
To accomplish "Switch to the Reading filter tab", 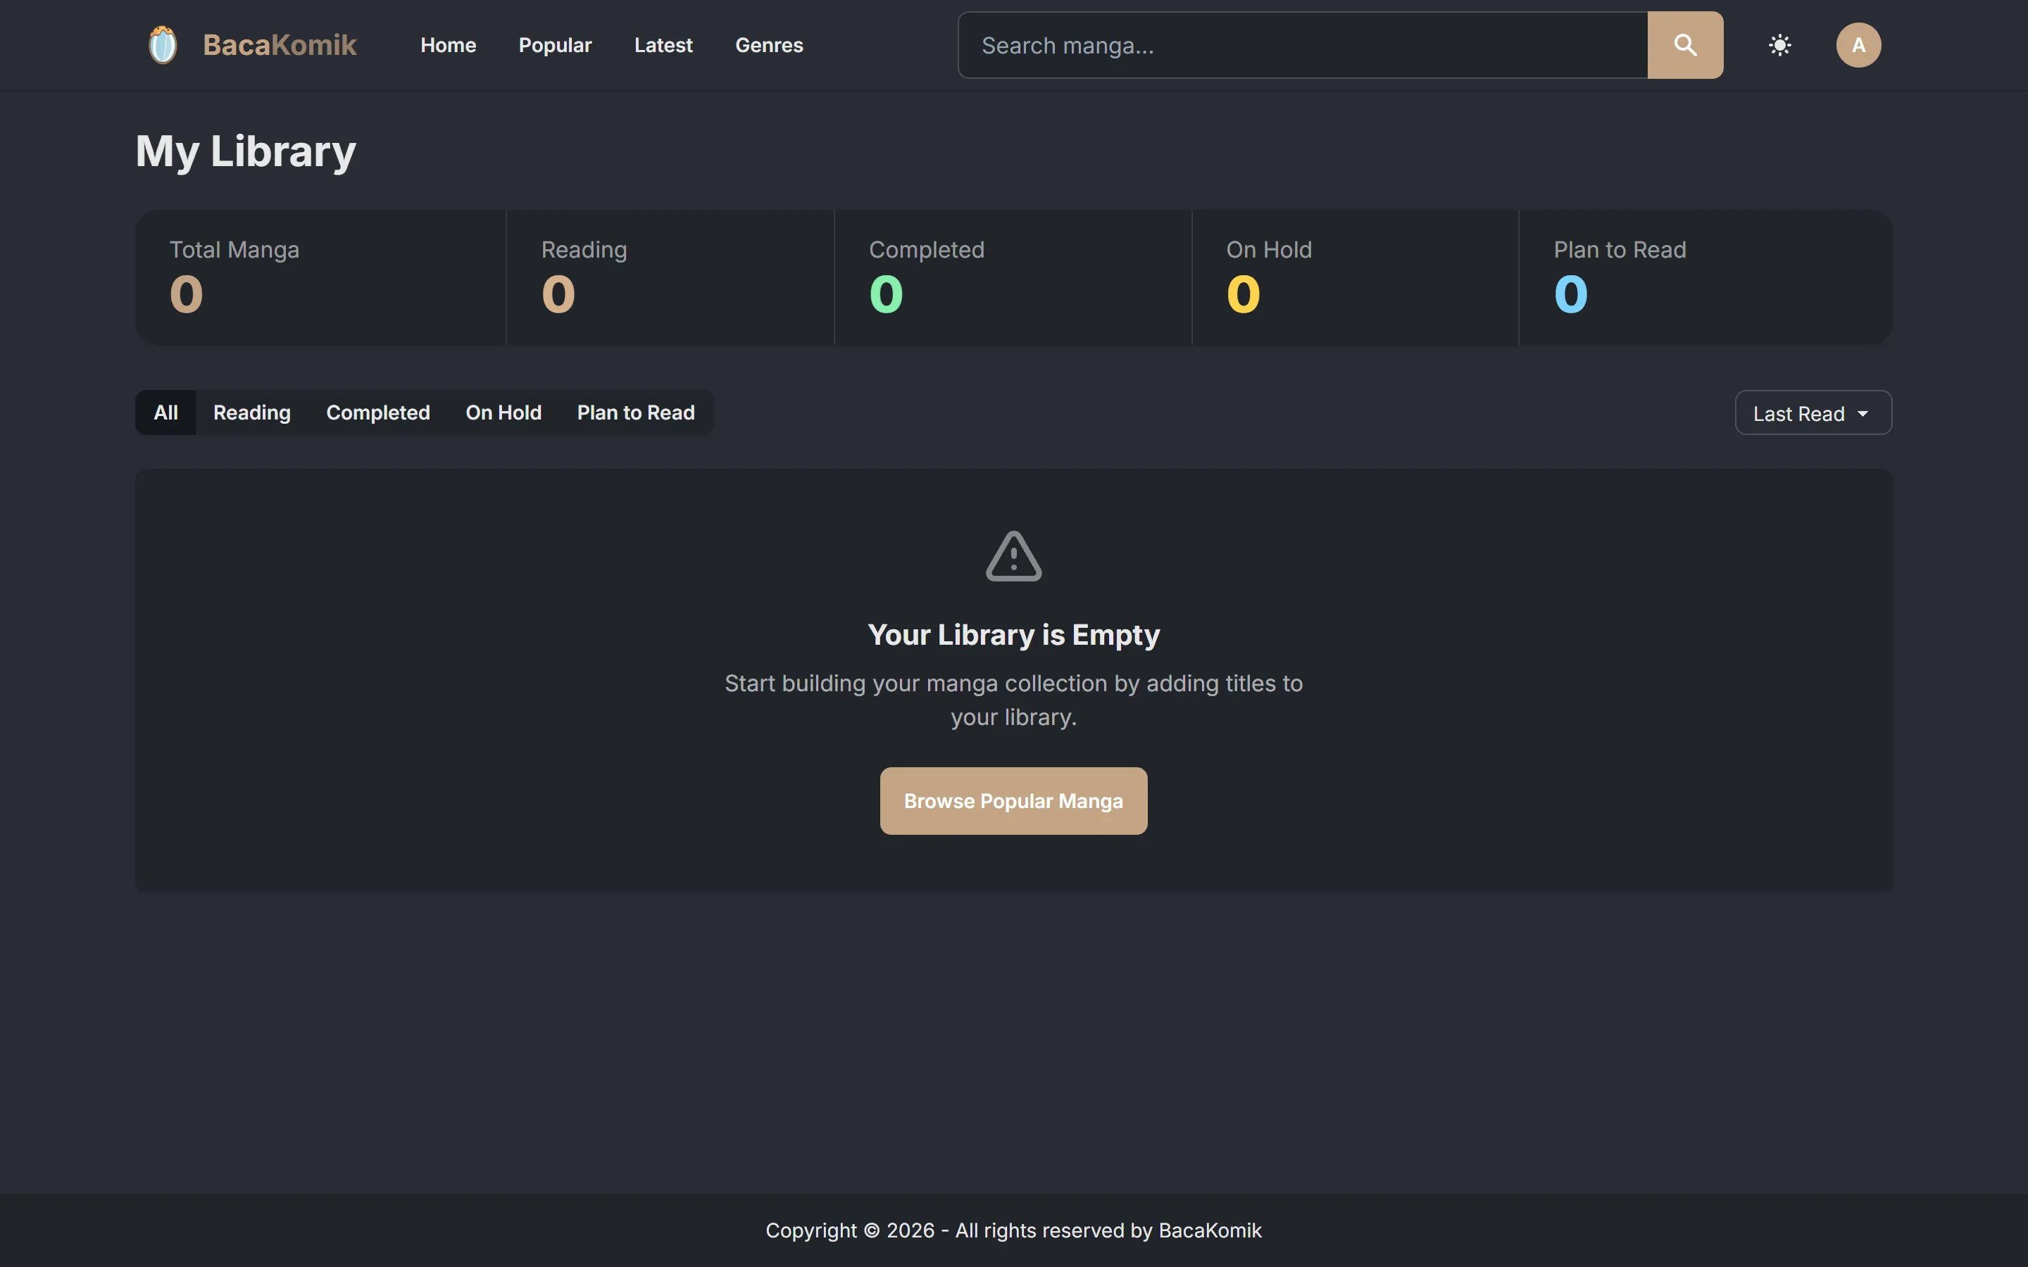I will click(x=252, y=412).
